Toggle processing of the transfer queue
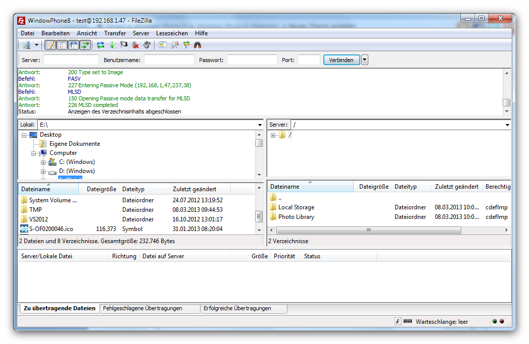The width and height of the screenshot is (529, 344). (x=112, y=45)
